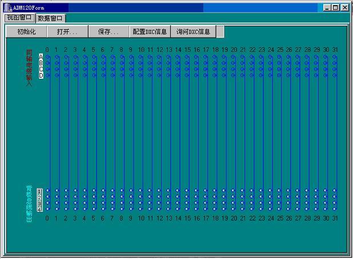This screenshot has height=259, width=353.
Task: Click the top column number 16 label
Action: point(196,50)
